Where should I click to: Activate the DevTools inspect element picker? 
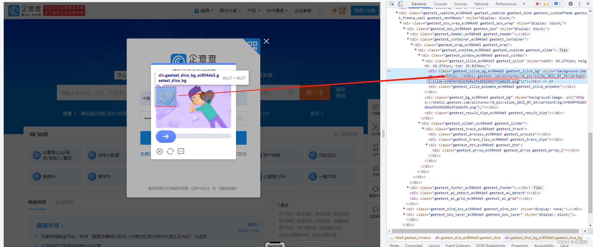(x=392, y=4)
